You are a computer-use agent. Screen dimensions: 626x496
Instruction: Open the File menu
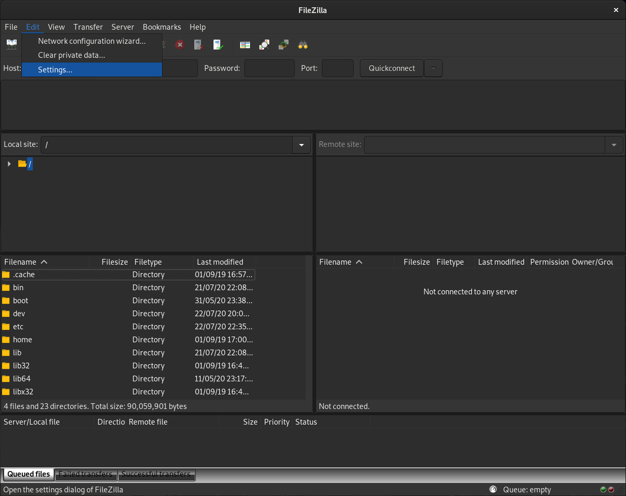pos(11,27)
